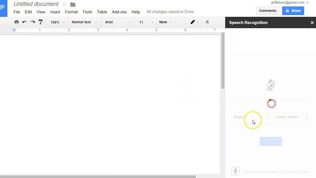
Task: Undo the last action
Action: click(25, 22)
